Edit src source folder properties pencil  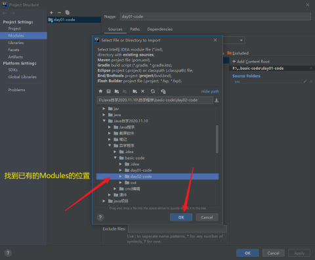pyautogui.click(x=305, y=81)
